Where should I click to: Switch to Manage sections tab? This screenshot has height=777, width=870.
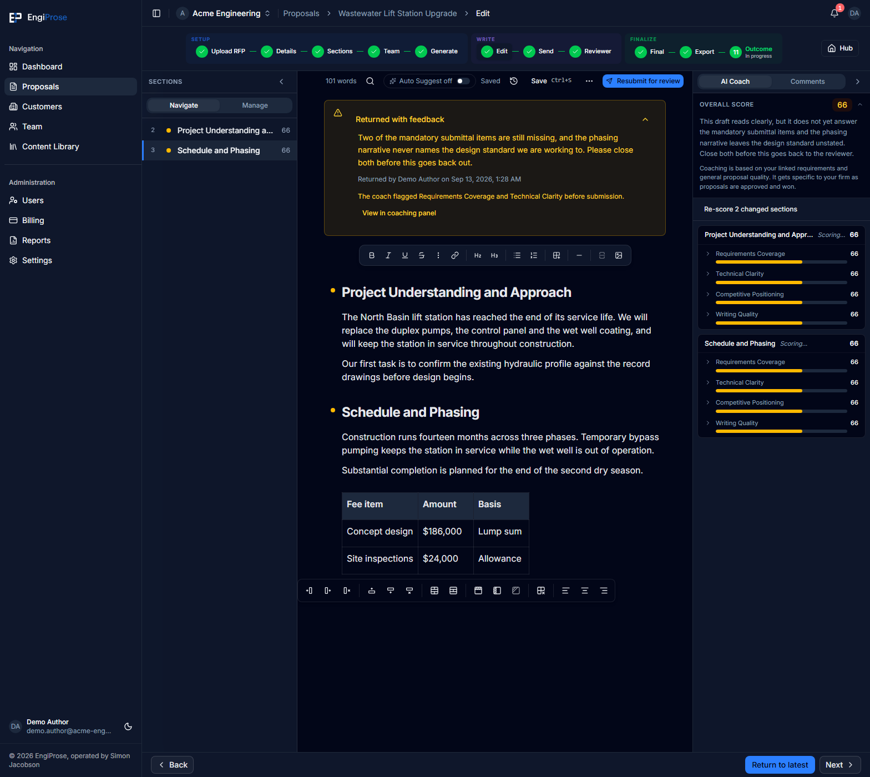[255, 105]
